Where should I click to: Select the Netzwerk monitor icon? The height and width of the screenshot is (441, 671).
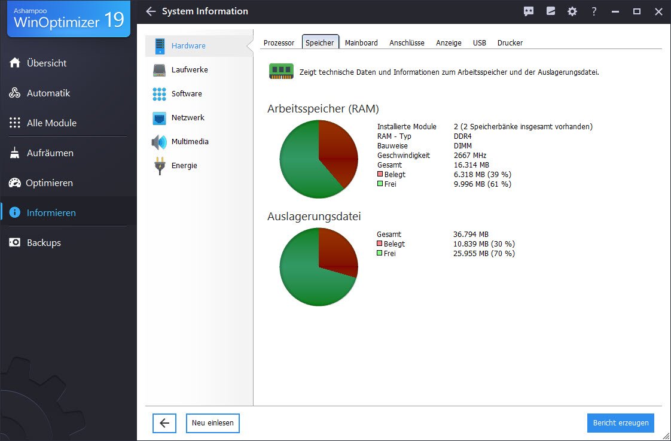click(x=159, y=118)
